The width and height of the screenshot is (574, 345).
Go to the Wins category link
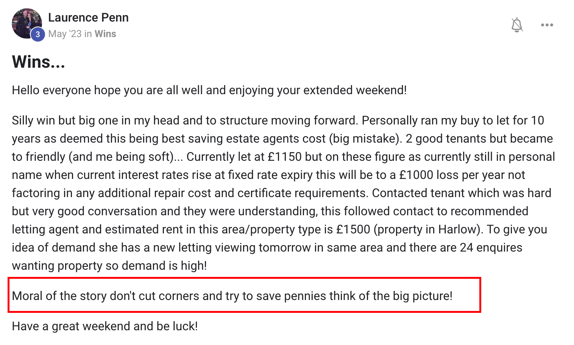coord(105,34)
